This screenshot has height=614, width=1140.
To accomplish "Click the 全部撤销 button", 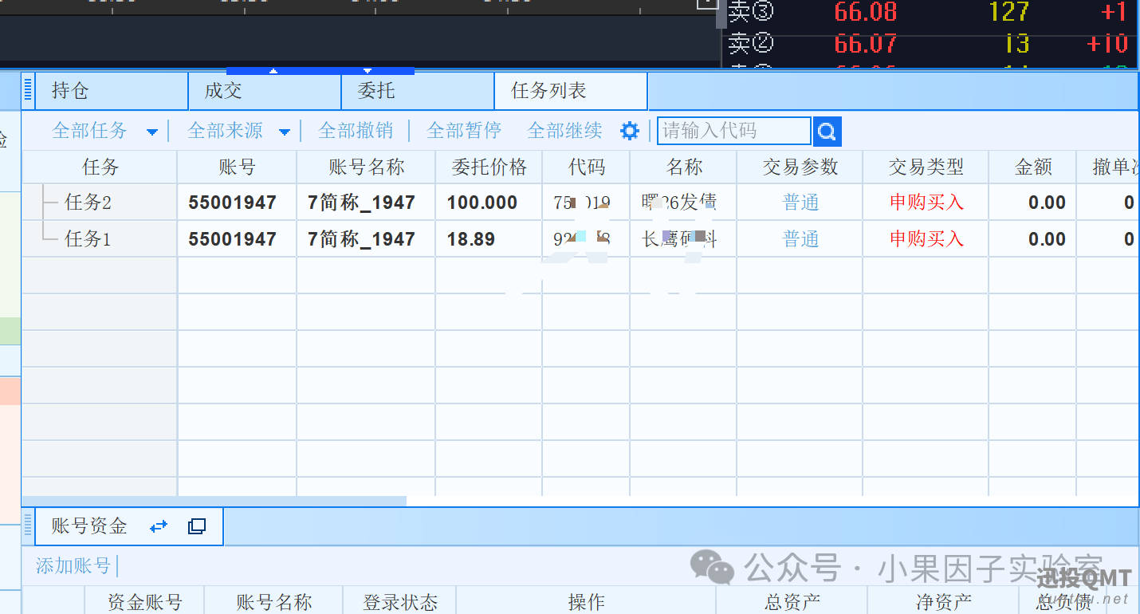I will tap(356, 131).
